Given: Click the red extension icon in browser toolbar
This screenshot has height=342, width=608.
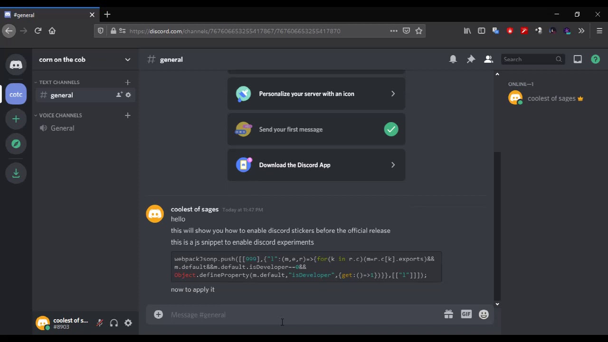Looking at the screenshot, I should click(x=510, y=31).
